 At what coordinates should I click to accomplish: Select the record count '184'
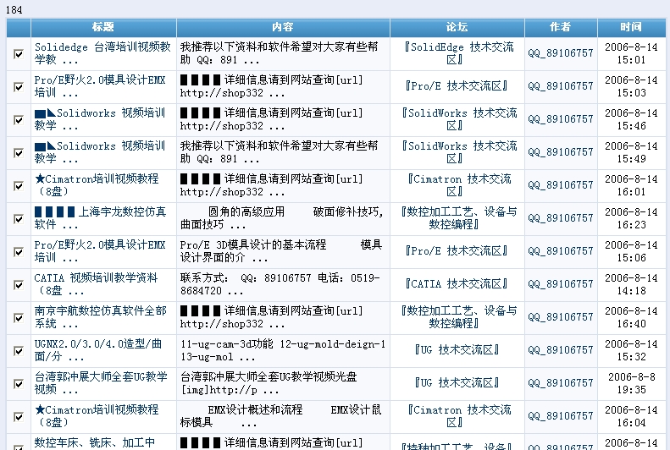[14, 9]
